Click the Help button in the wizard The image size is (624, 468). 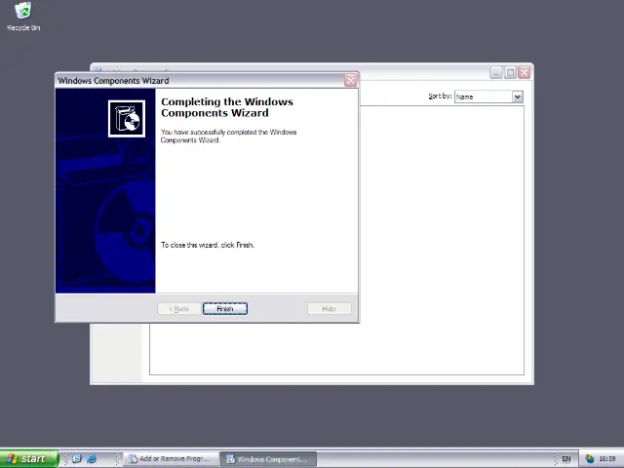click(330, 309)
